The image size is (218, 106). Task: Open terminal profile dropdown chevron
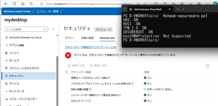tap(183, 9)
